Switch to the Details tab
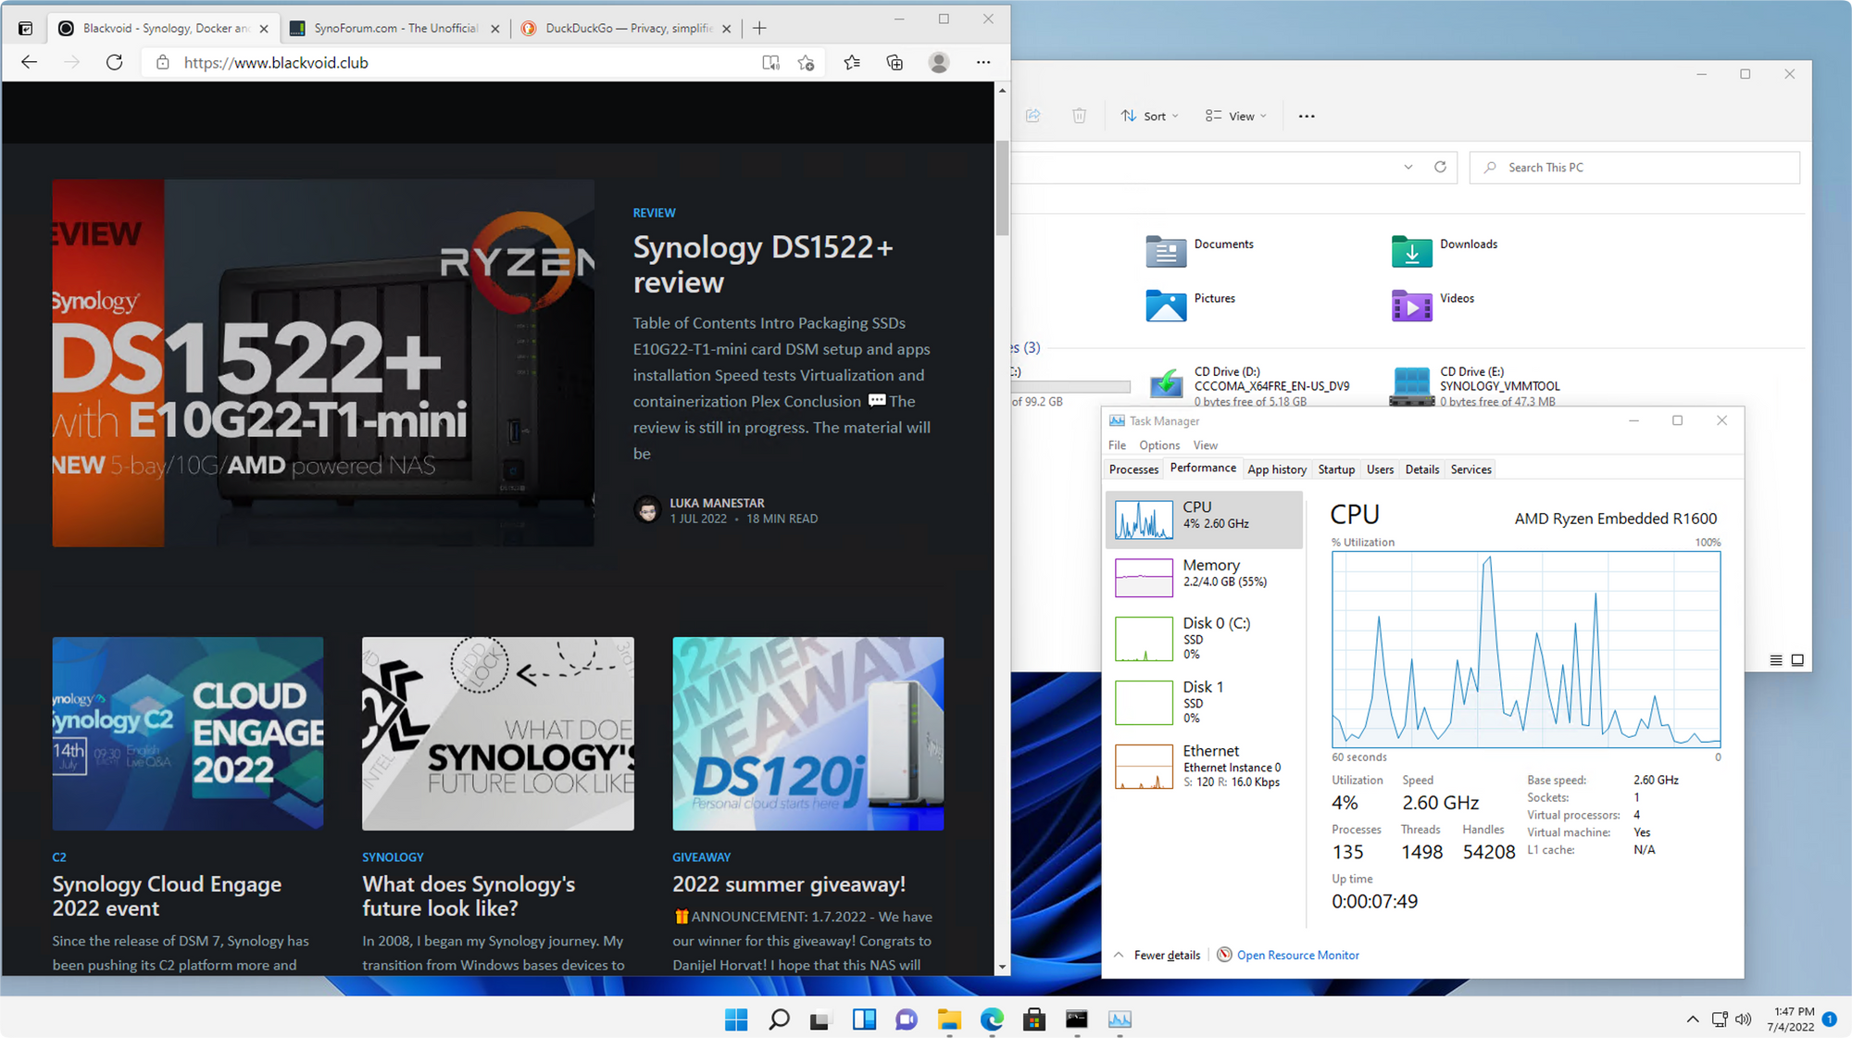 click(x=1422, y=469)
